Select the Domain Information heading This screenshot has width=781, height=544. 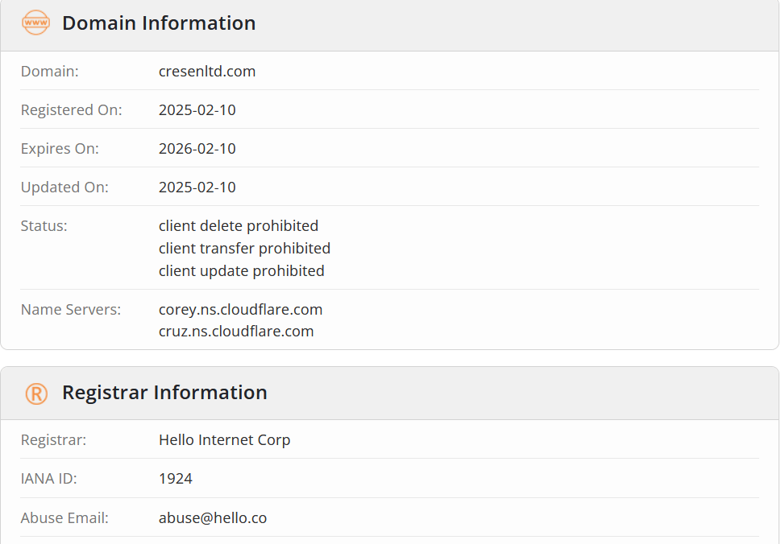[159, 23]
